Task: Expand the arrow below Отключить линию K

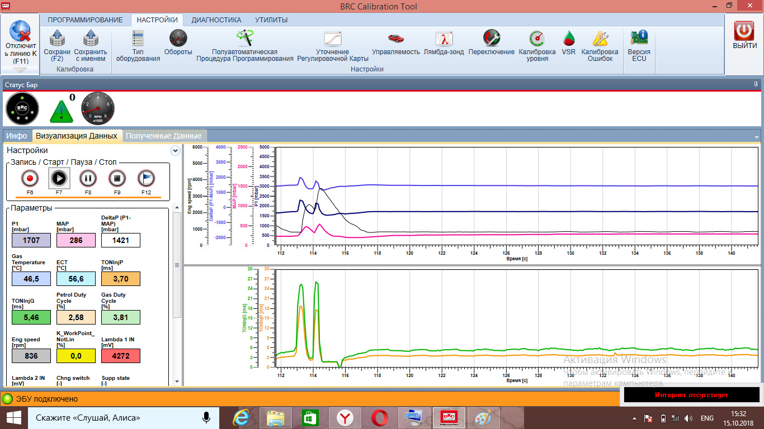Action: tap(20, 70)
